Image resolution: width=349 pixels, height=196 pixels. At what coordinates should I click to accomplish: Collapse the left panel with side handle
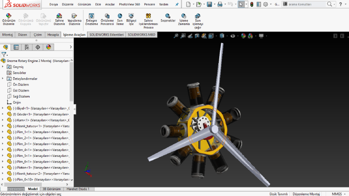click(x=74, y=109)
